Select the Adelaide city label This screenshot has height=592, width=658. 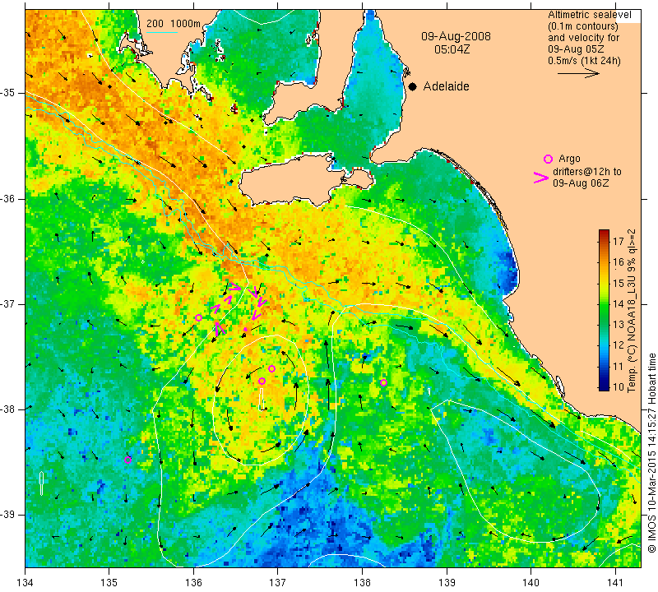coord(446,86)
